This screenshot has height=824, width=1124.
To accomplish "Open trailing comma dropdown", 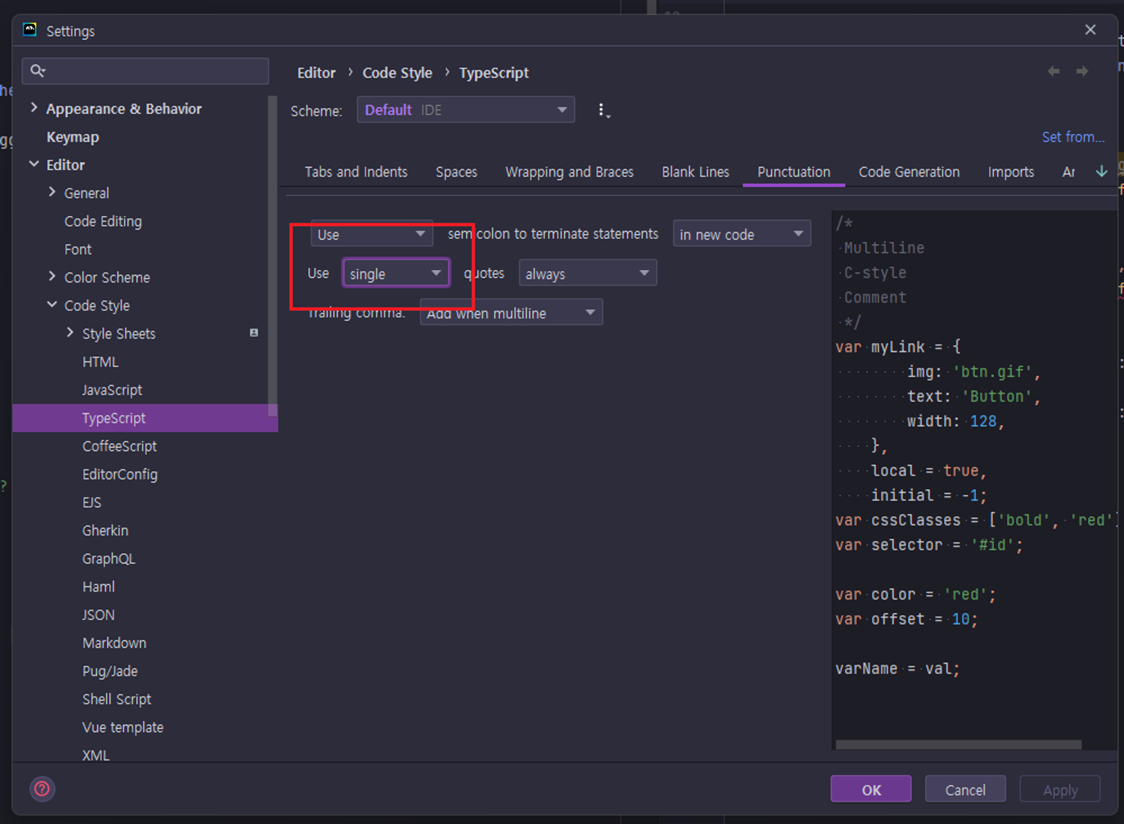I will (x=510, y=313).
